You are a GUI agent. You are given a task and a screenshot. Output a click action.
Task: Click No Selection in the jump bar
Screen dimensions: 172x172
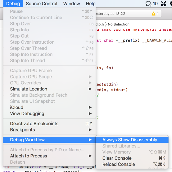pyautogui.click(x=119, y=24)
